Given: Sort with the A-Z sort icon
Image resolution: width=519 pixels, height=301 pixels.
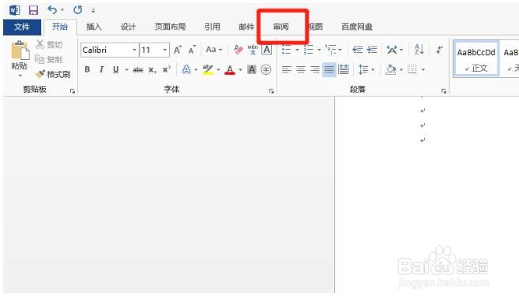Looking at the screenshot, I should 419,50.
